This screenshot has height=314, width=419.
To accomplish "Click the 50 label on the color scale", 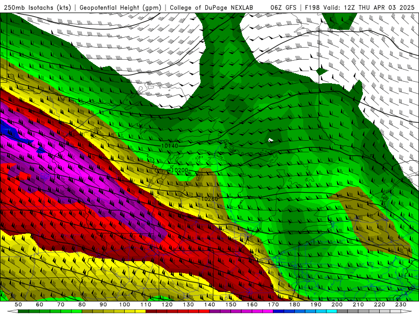I will 18,305.
